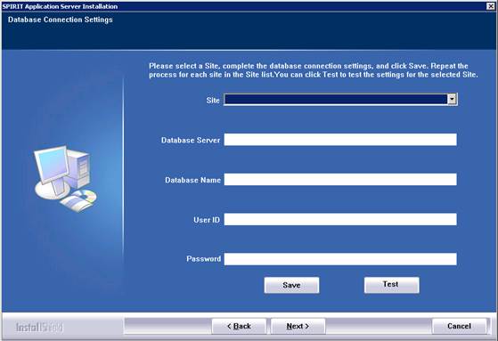Focus the Database Server input field

[x=340, y=140]
